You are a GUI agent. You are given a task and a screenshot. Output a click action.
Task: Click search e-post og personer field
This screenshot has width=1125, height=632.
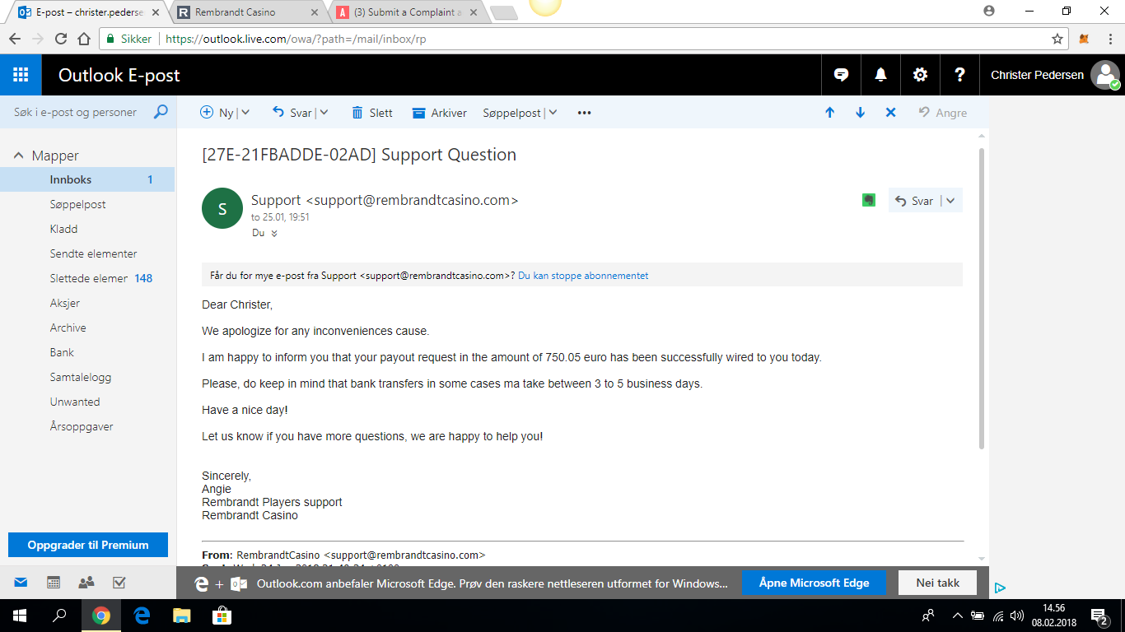click(76, 112)
